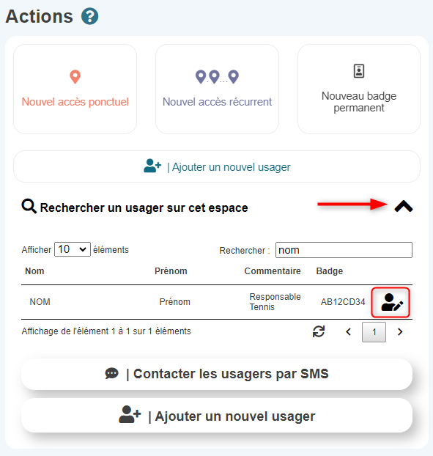The width and height of the screenshot is (433, 456).
Task: Sort the table by Prénom column
Action: pyautogui.click(x=171, y=271)
